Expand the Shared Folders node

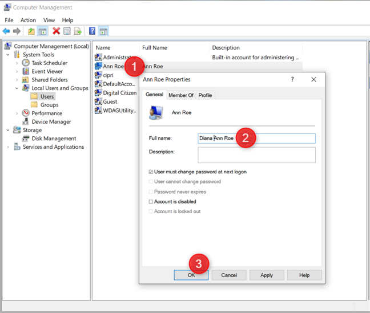(17, 80)
